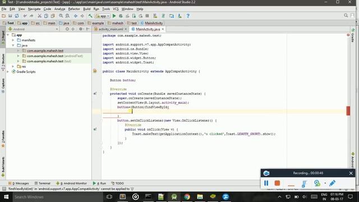The width and height of the screenshot is (359, 202).
Task: Click the Search Everywhere magnifier icon
Action: click(346, 15)
